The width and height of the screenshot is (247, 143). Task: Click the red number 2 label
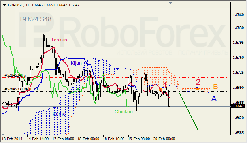(198, 82)
